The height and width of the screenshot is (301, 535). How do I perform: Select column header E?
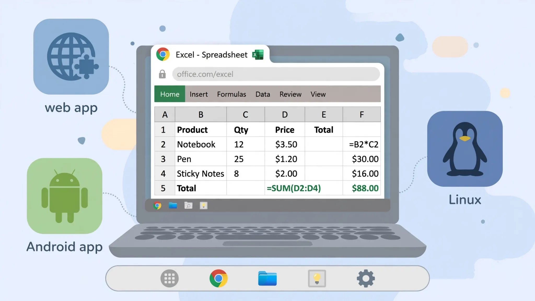[324, 114]
